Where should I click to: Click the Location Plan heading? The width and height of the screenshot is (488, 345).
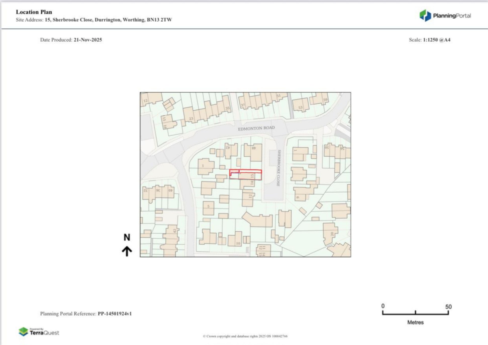click(34, 12)
